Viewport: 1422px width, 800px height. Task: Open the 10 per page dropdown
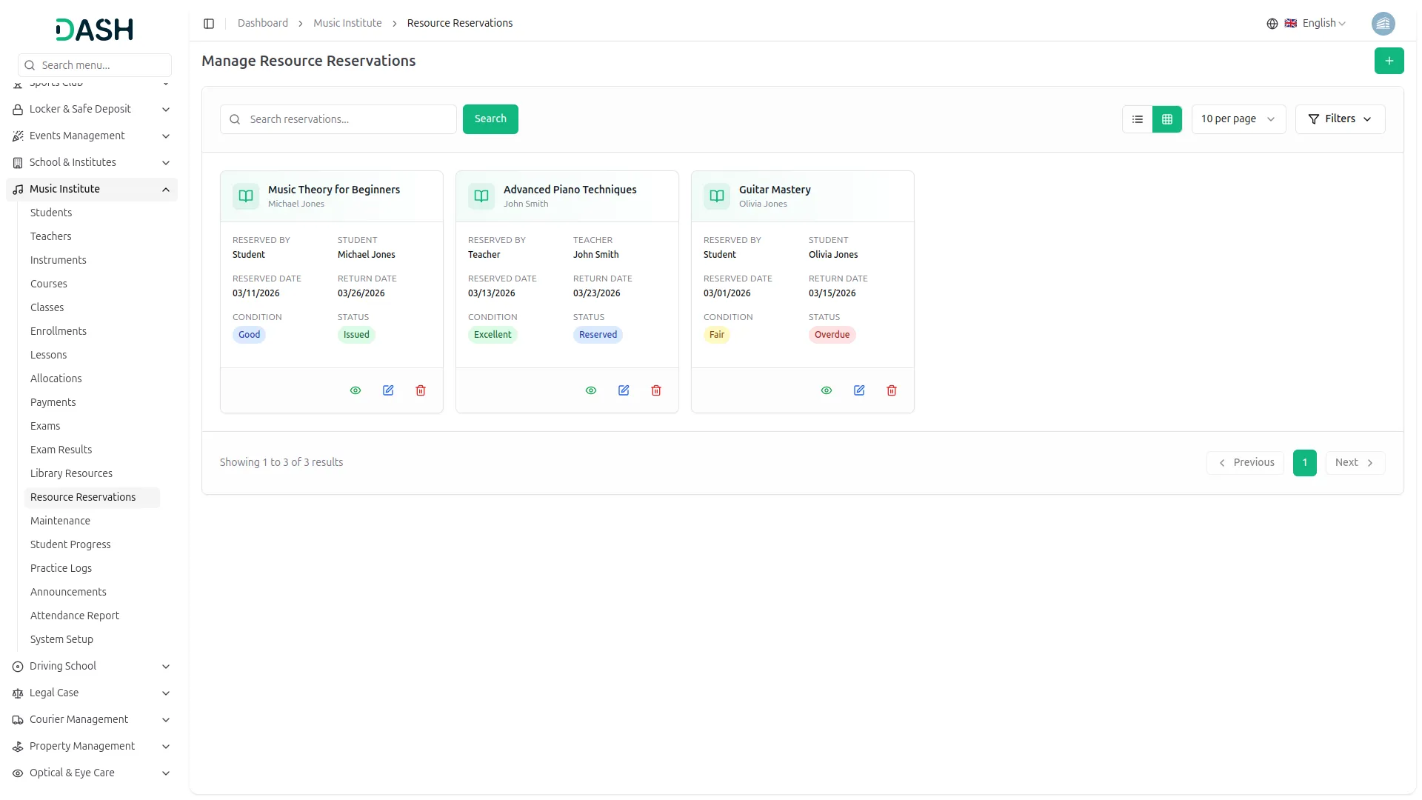(x=1238, y=119)
